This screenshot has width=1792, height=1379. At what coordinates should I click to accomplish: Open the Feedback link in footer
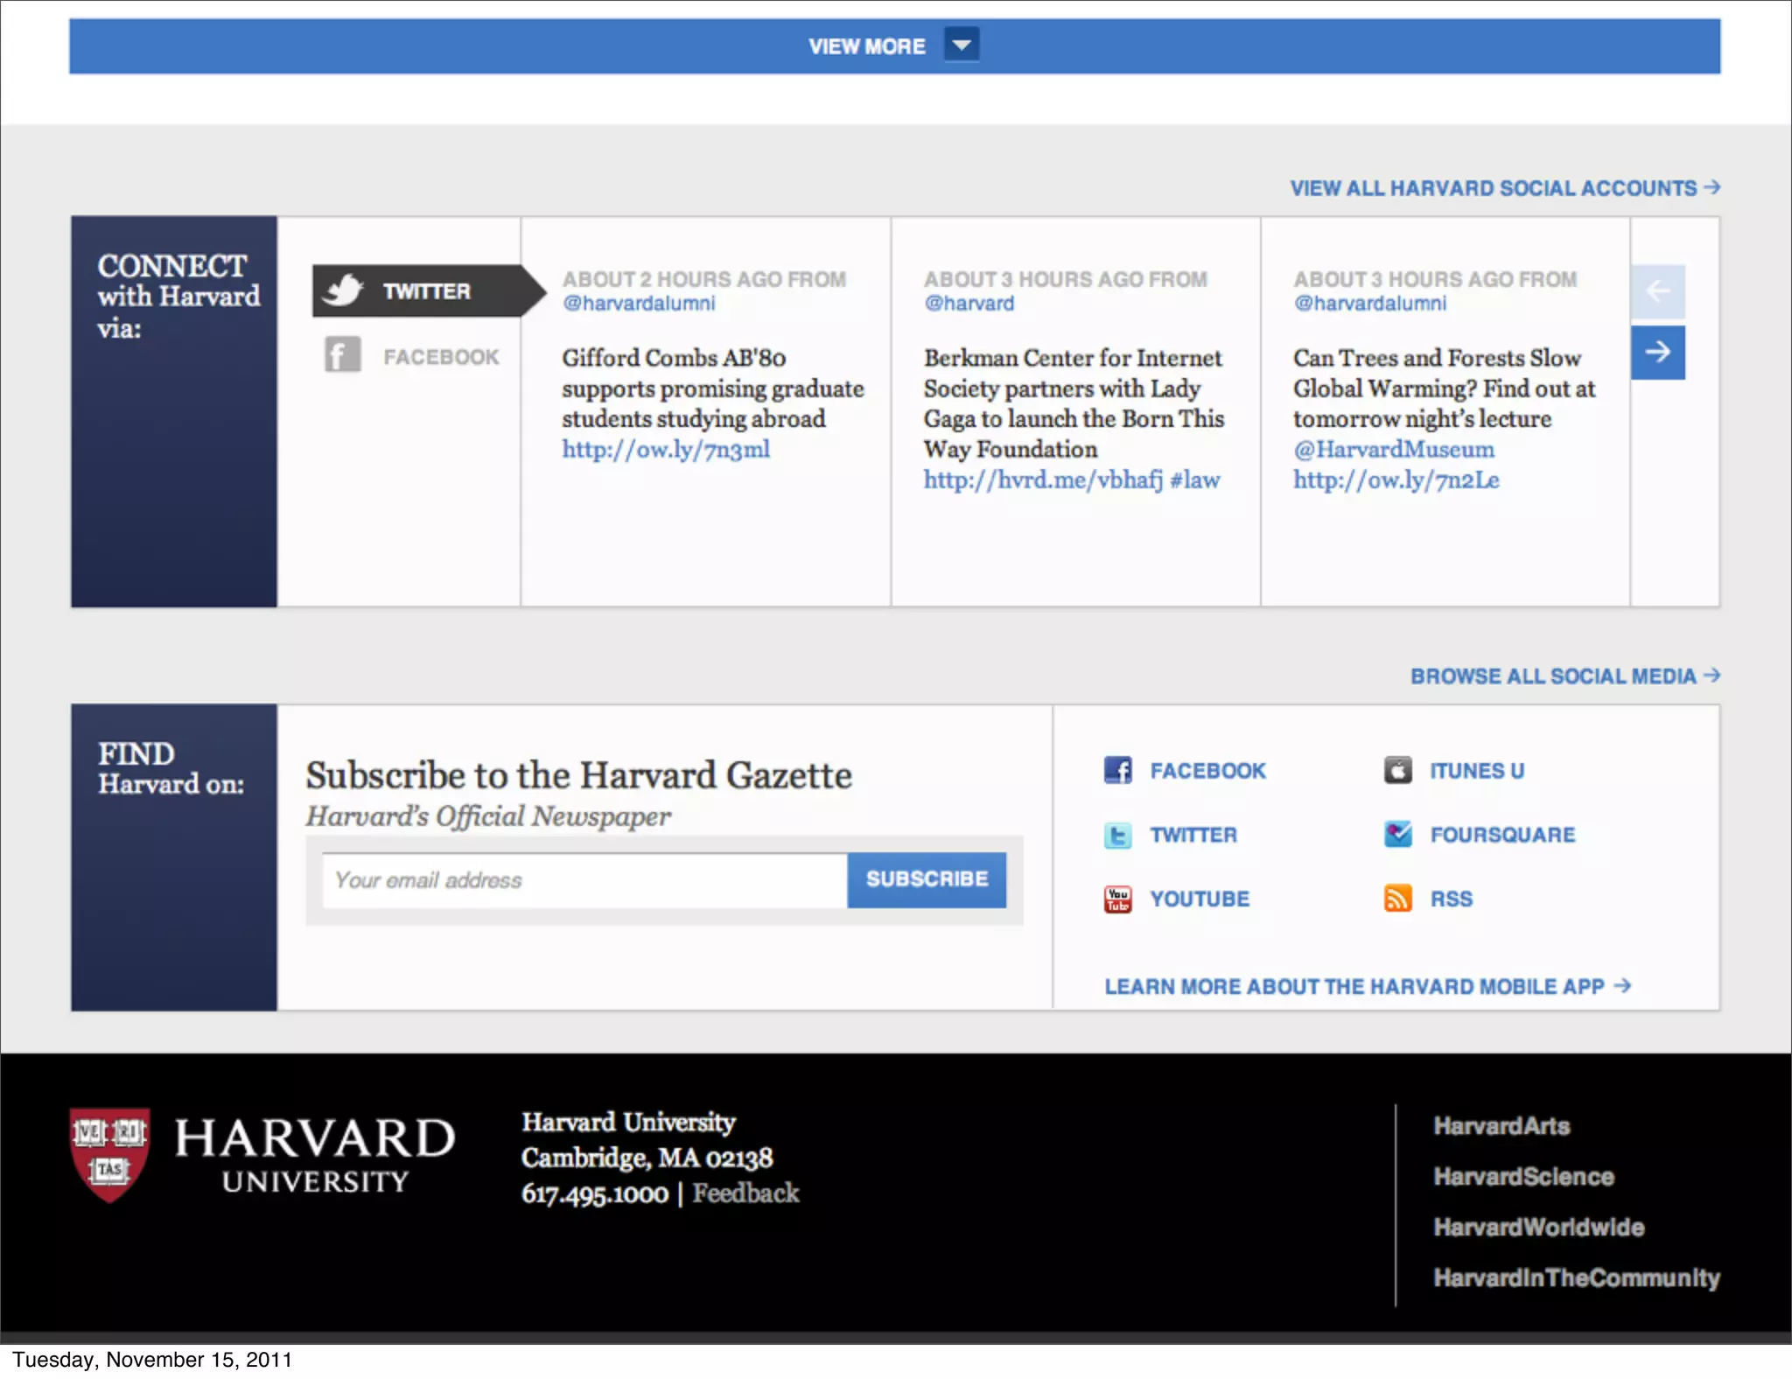745,1193
